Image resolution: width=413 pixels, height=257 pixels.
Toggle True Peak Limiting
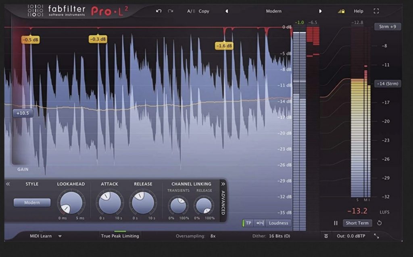tap(120, 236)
